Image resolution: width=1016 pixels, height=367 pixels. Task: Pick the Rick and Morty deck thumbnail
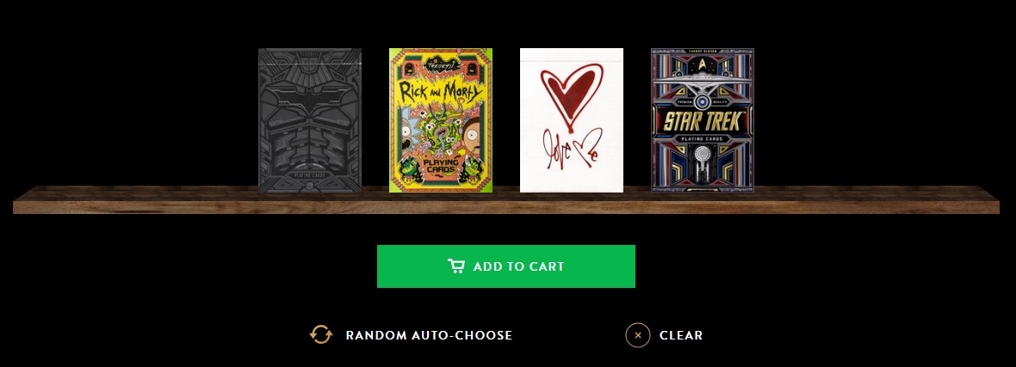coord(441,120)
